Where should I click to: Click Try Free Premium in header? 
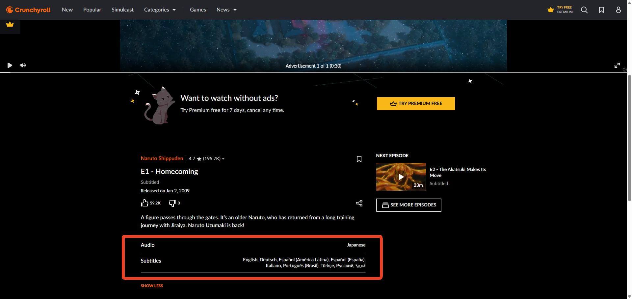pos(560,10)
